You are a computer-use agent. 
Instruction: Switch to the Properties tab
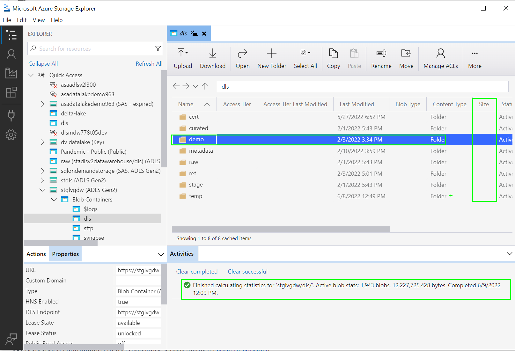pos(65,254)
